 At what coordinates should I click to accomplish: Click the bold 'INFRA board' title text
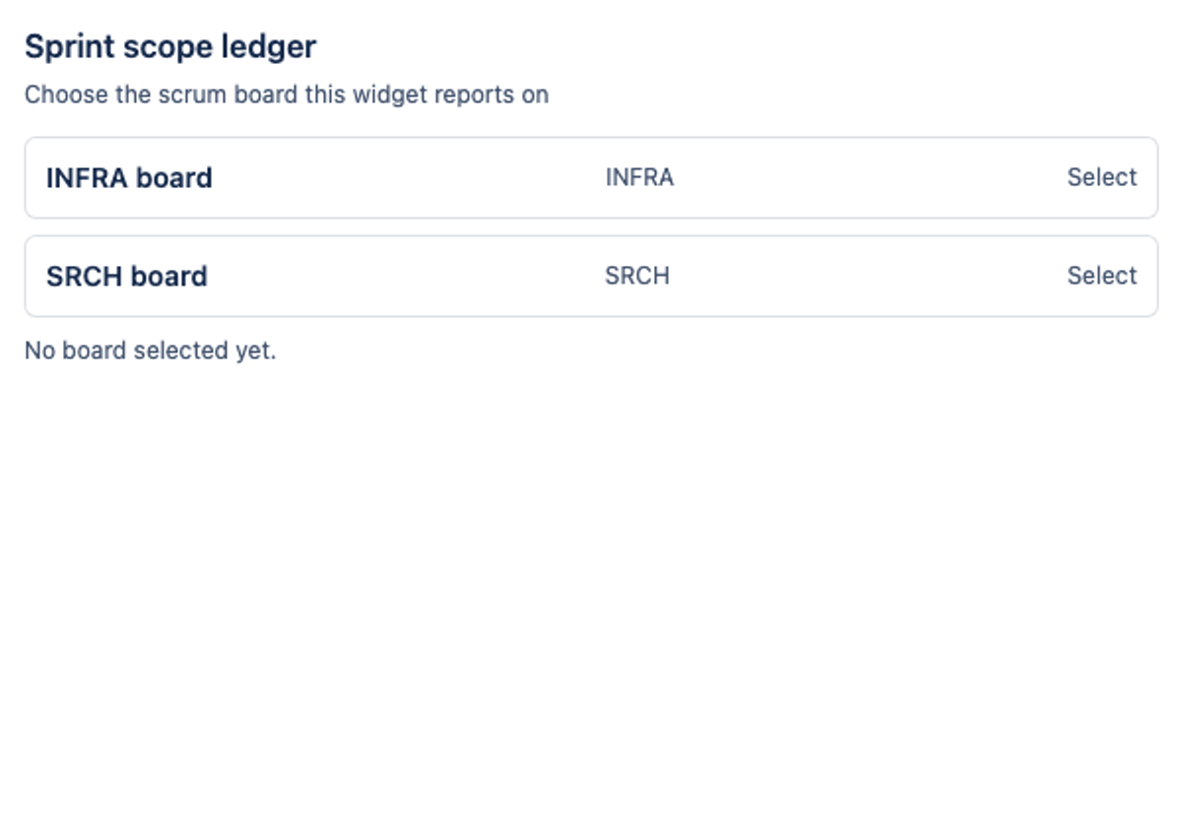click(129, 177)
